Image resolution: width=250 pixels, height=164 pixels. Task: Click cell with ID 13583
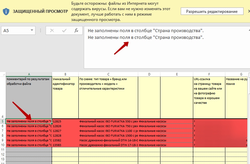65,145
